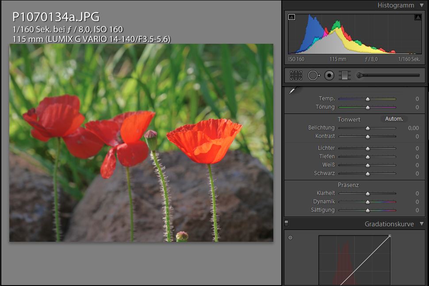Click the P1070134a.JPG filename overlay
This screenshot has height=286, width=429.
[56, 17]
